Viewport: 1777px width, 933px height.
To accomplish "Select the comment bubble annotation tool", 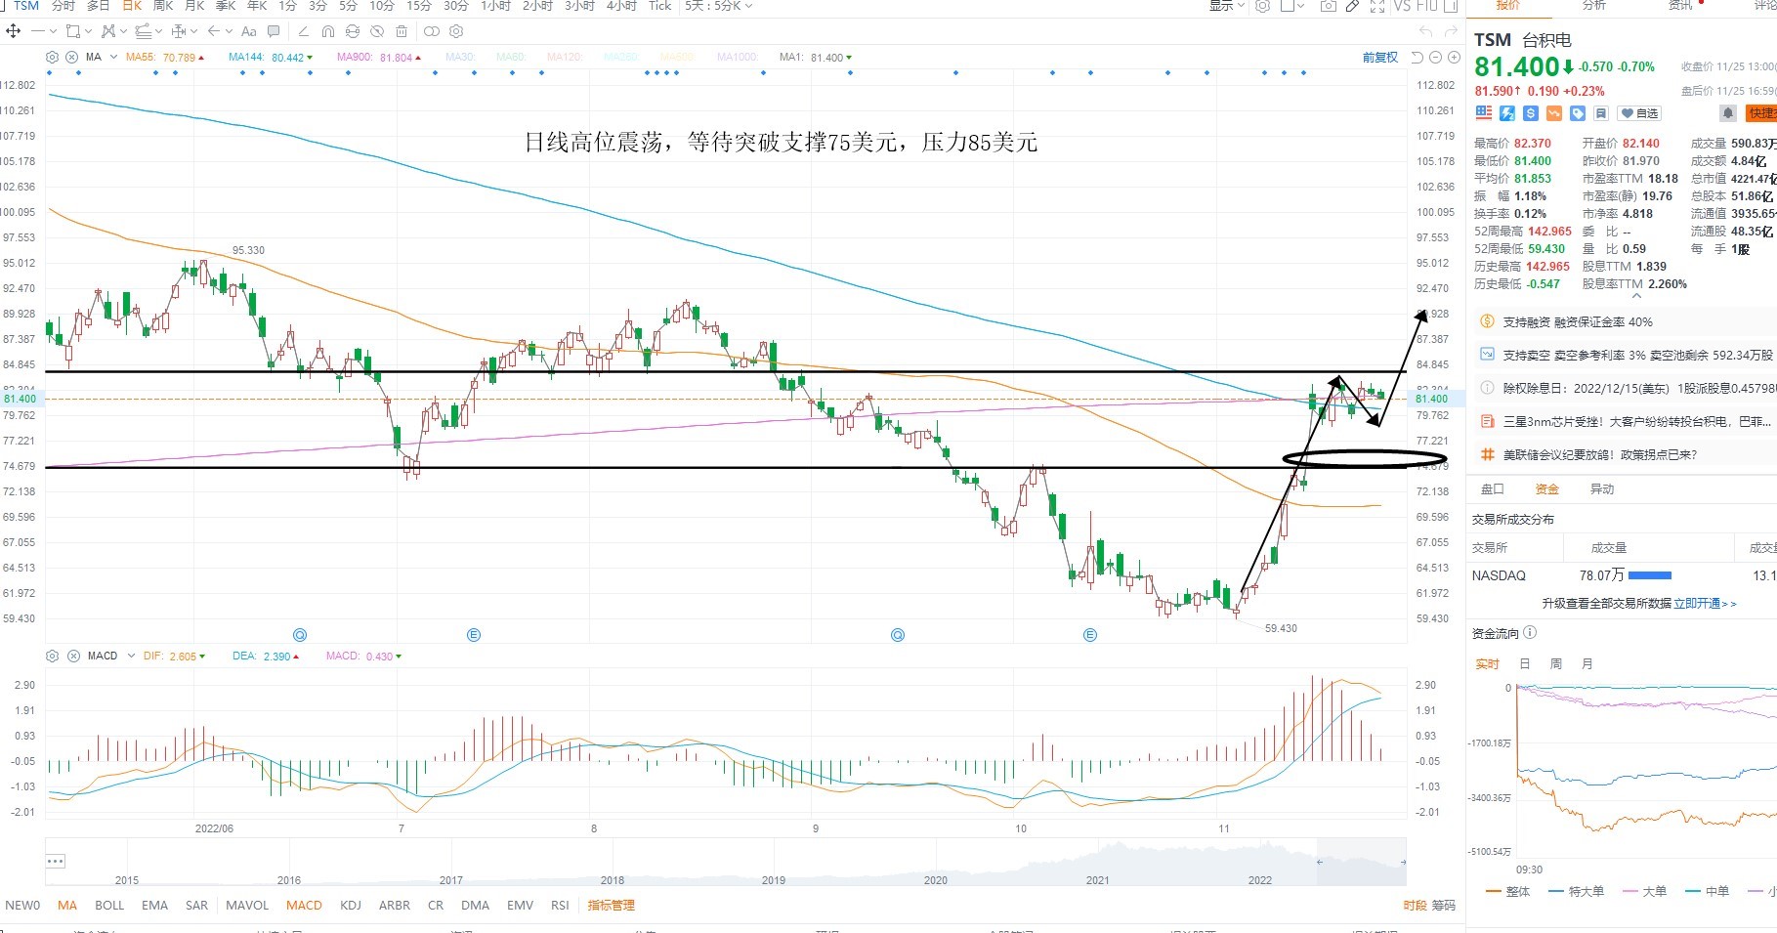I will tap(274, 31).
